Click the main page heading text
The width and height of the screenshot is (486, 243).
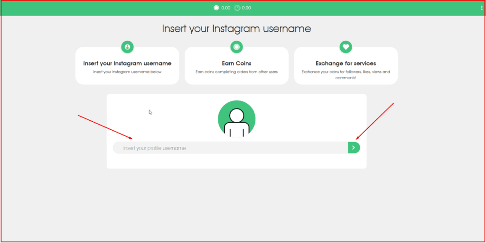[236, 28]
